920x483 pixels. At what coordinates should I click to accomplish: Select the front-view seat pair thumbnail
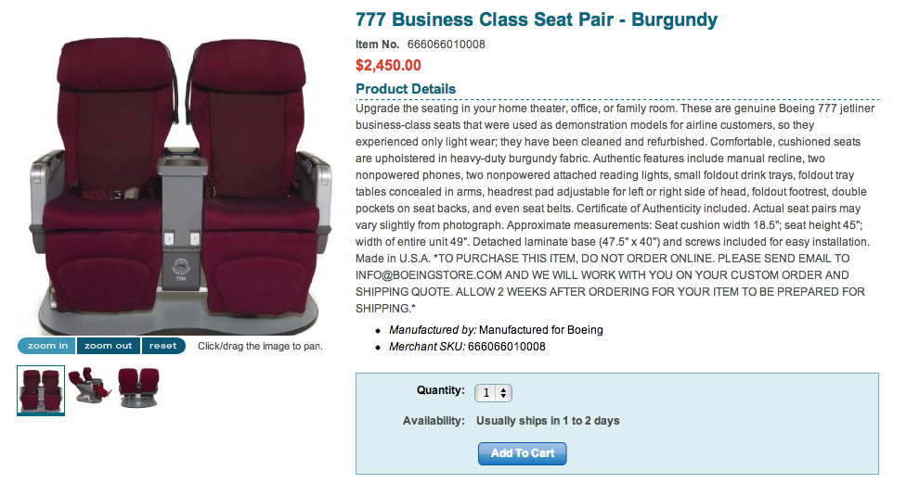pyautogui.click(x=41, y=388)
